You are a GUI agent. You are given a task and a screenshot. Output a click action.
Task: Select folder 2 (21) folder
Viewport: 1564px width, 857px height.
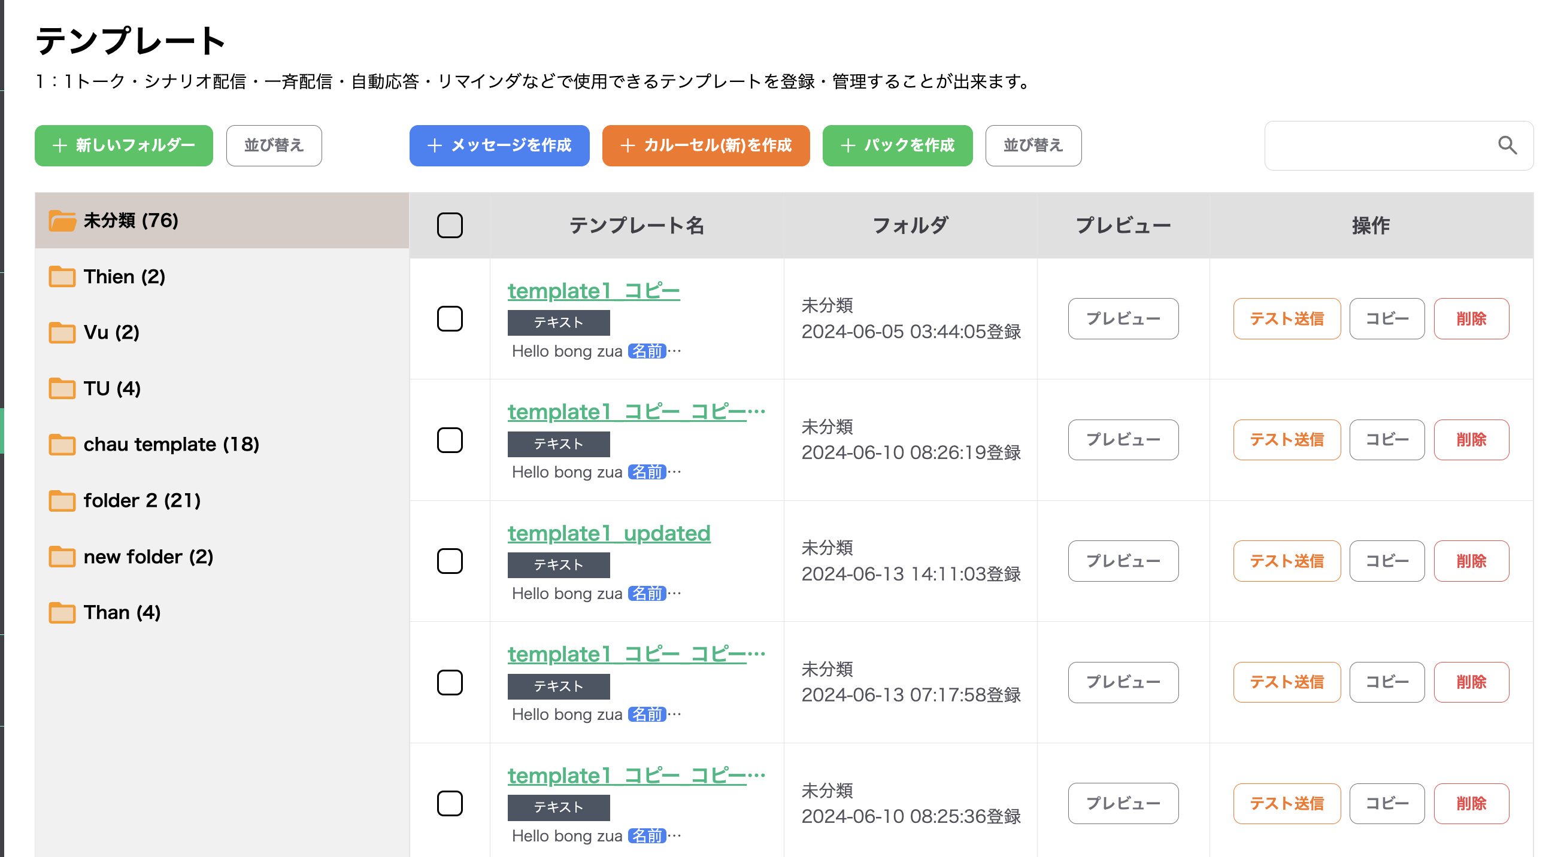tap(222, 501)
